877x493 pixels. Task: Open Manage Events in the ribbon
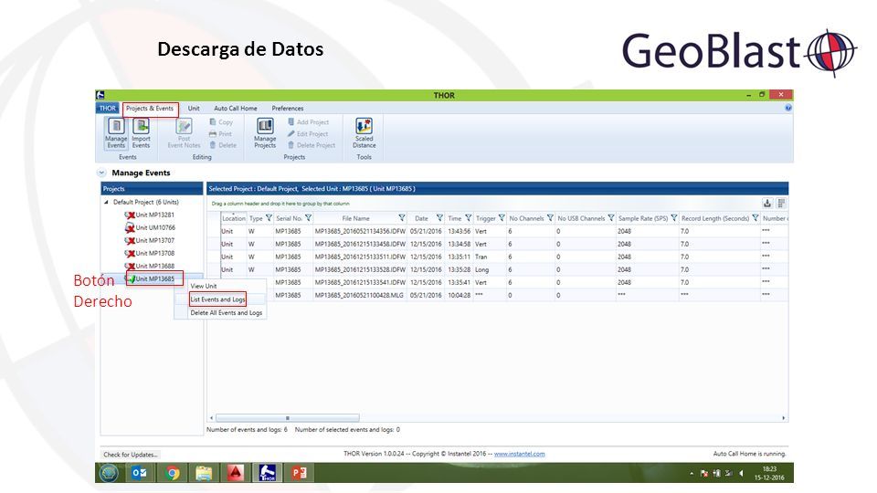click(x=116, y=133)
